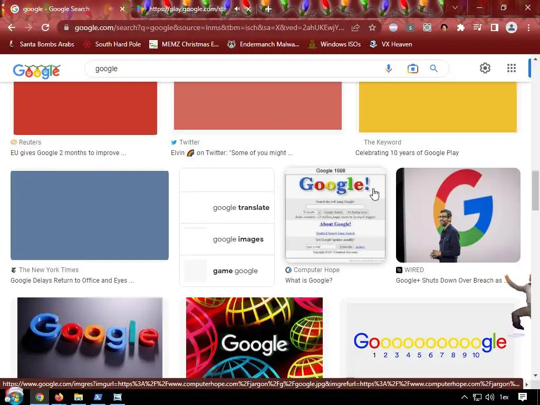The width and height of the screenshot is (540, 405).
Task: Click the vertical page scrollbar thumb
Action: tap(535, 190)
